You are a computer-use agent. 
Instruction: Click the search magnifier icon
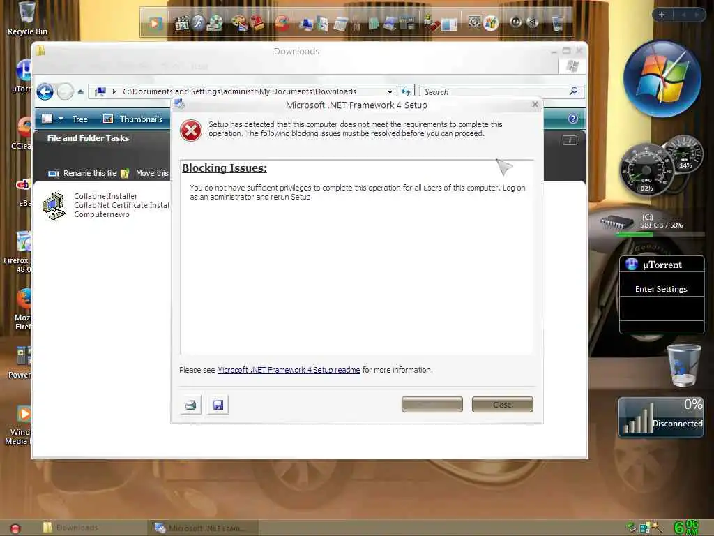point(574,91)
